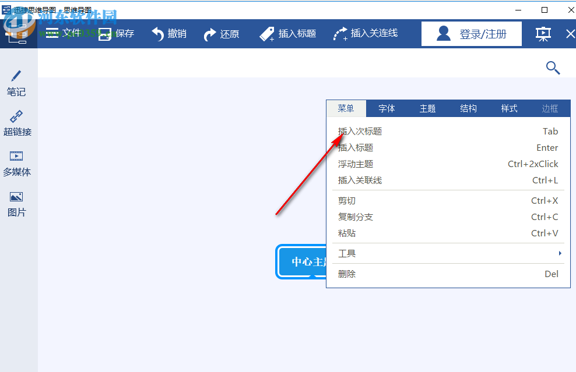The image size is (576, 372).
Task: Click the app logo in the title bar
Action: pyautogui.click(x=6, y=9)
